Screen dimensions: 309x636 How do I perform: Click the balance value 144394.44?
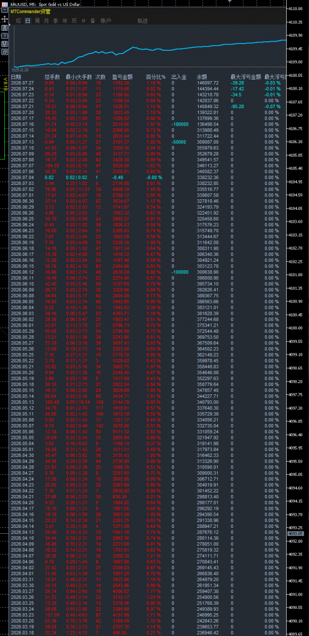click(208, 89)
